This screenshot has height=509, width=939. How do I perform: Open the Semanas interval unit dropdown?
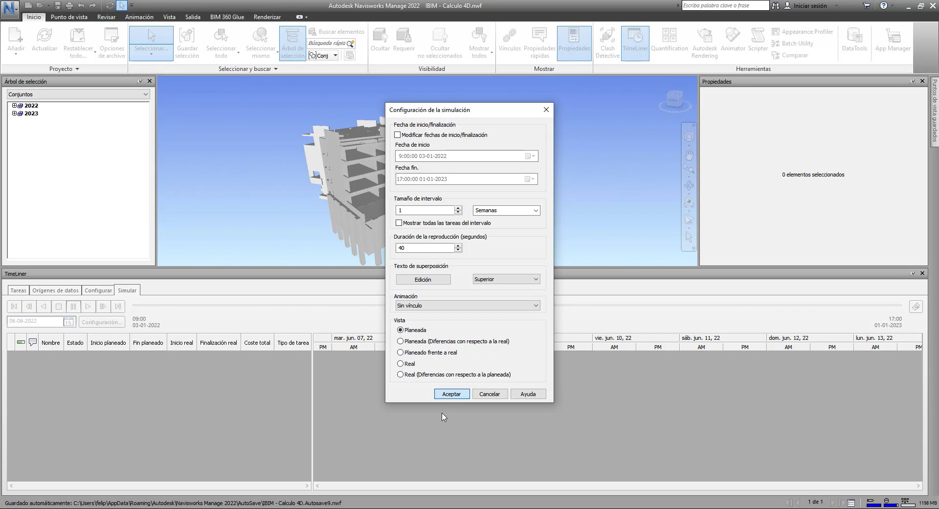(506, 210)
